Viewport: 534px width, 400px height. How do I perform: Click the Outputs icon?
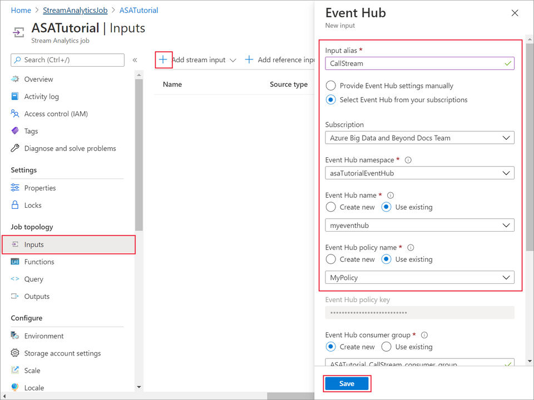point(15,296)
